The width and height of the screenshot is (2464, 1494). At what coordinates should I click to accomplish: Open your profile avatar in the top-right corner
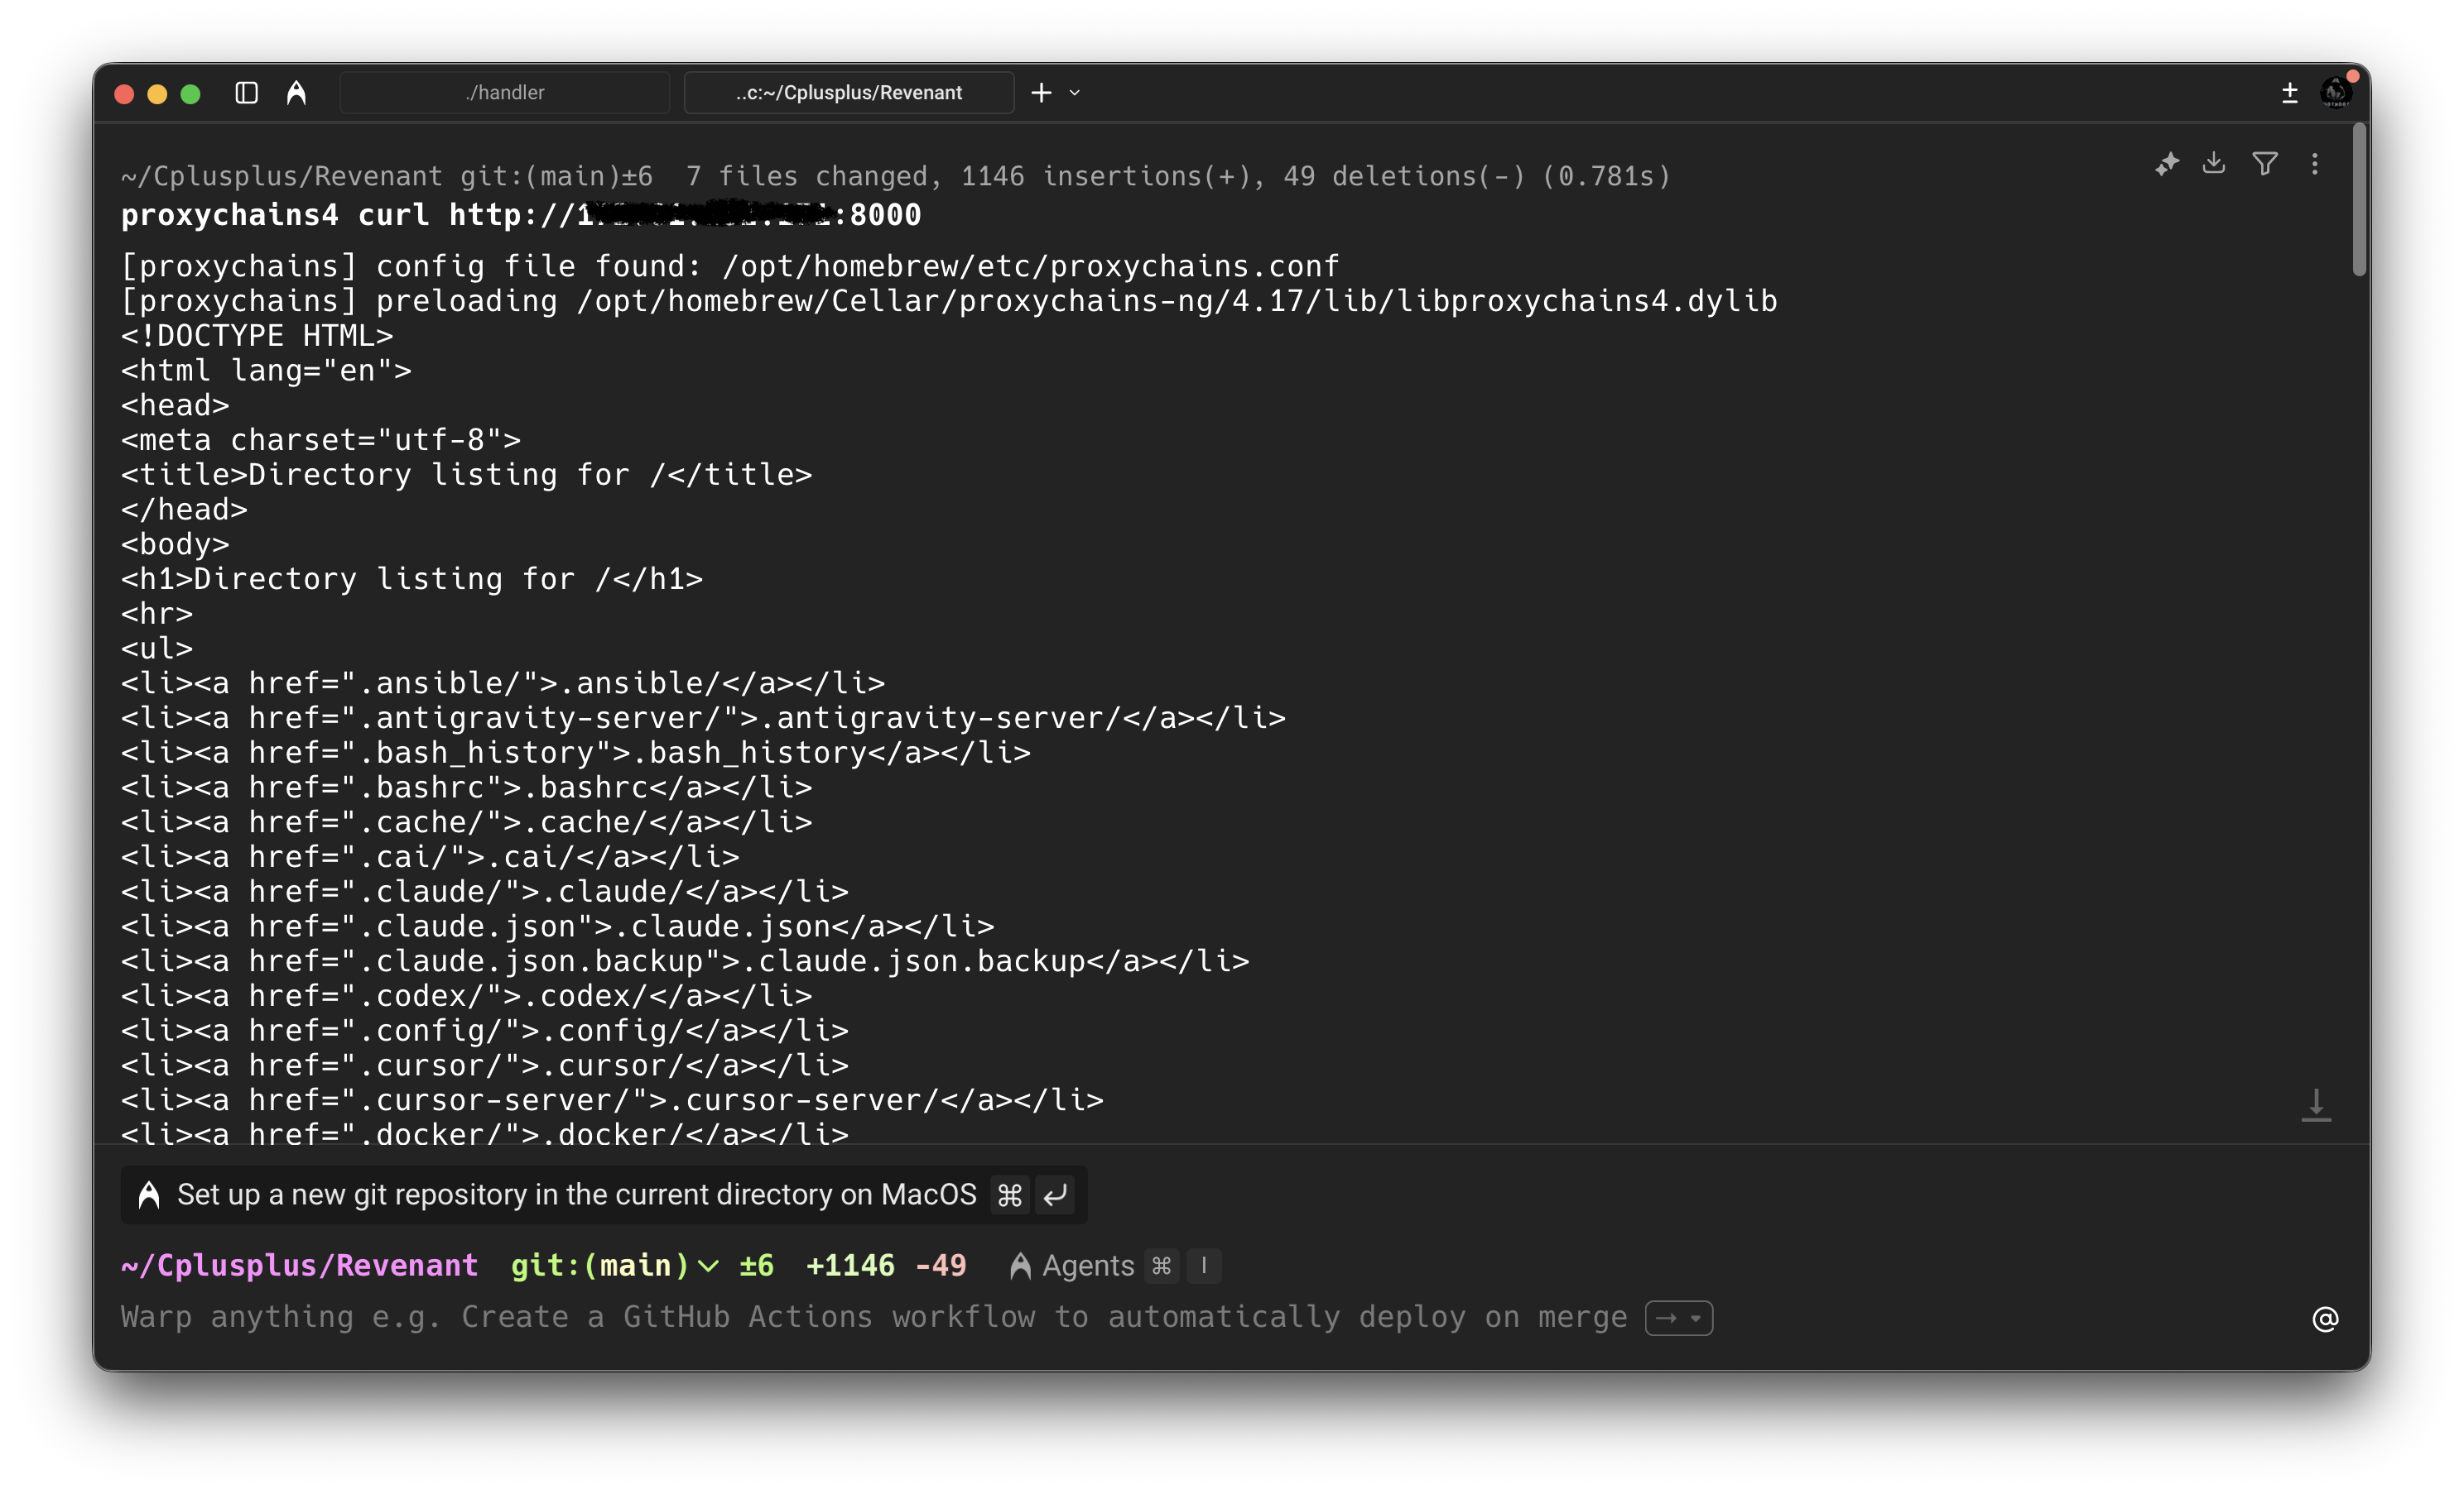pos(2337,93)
